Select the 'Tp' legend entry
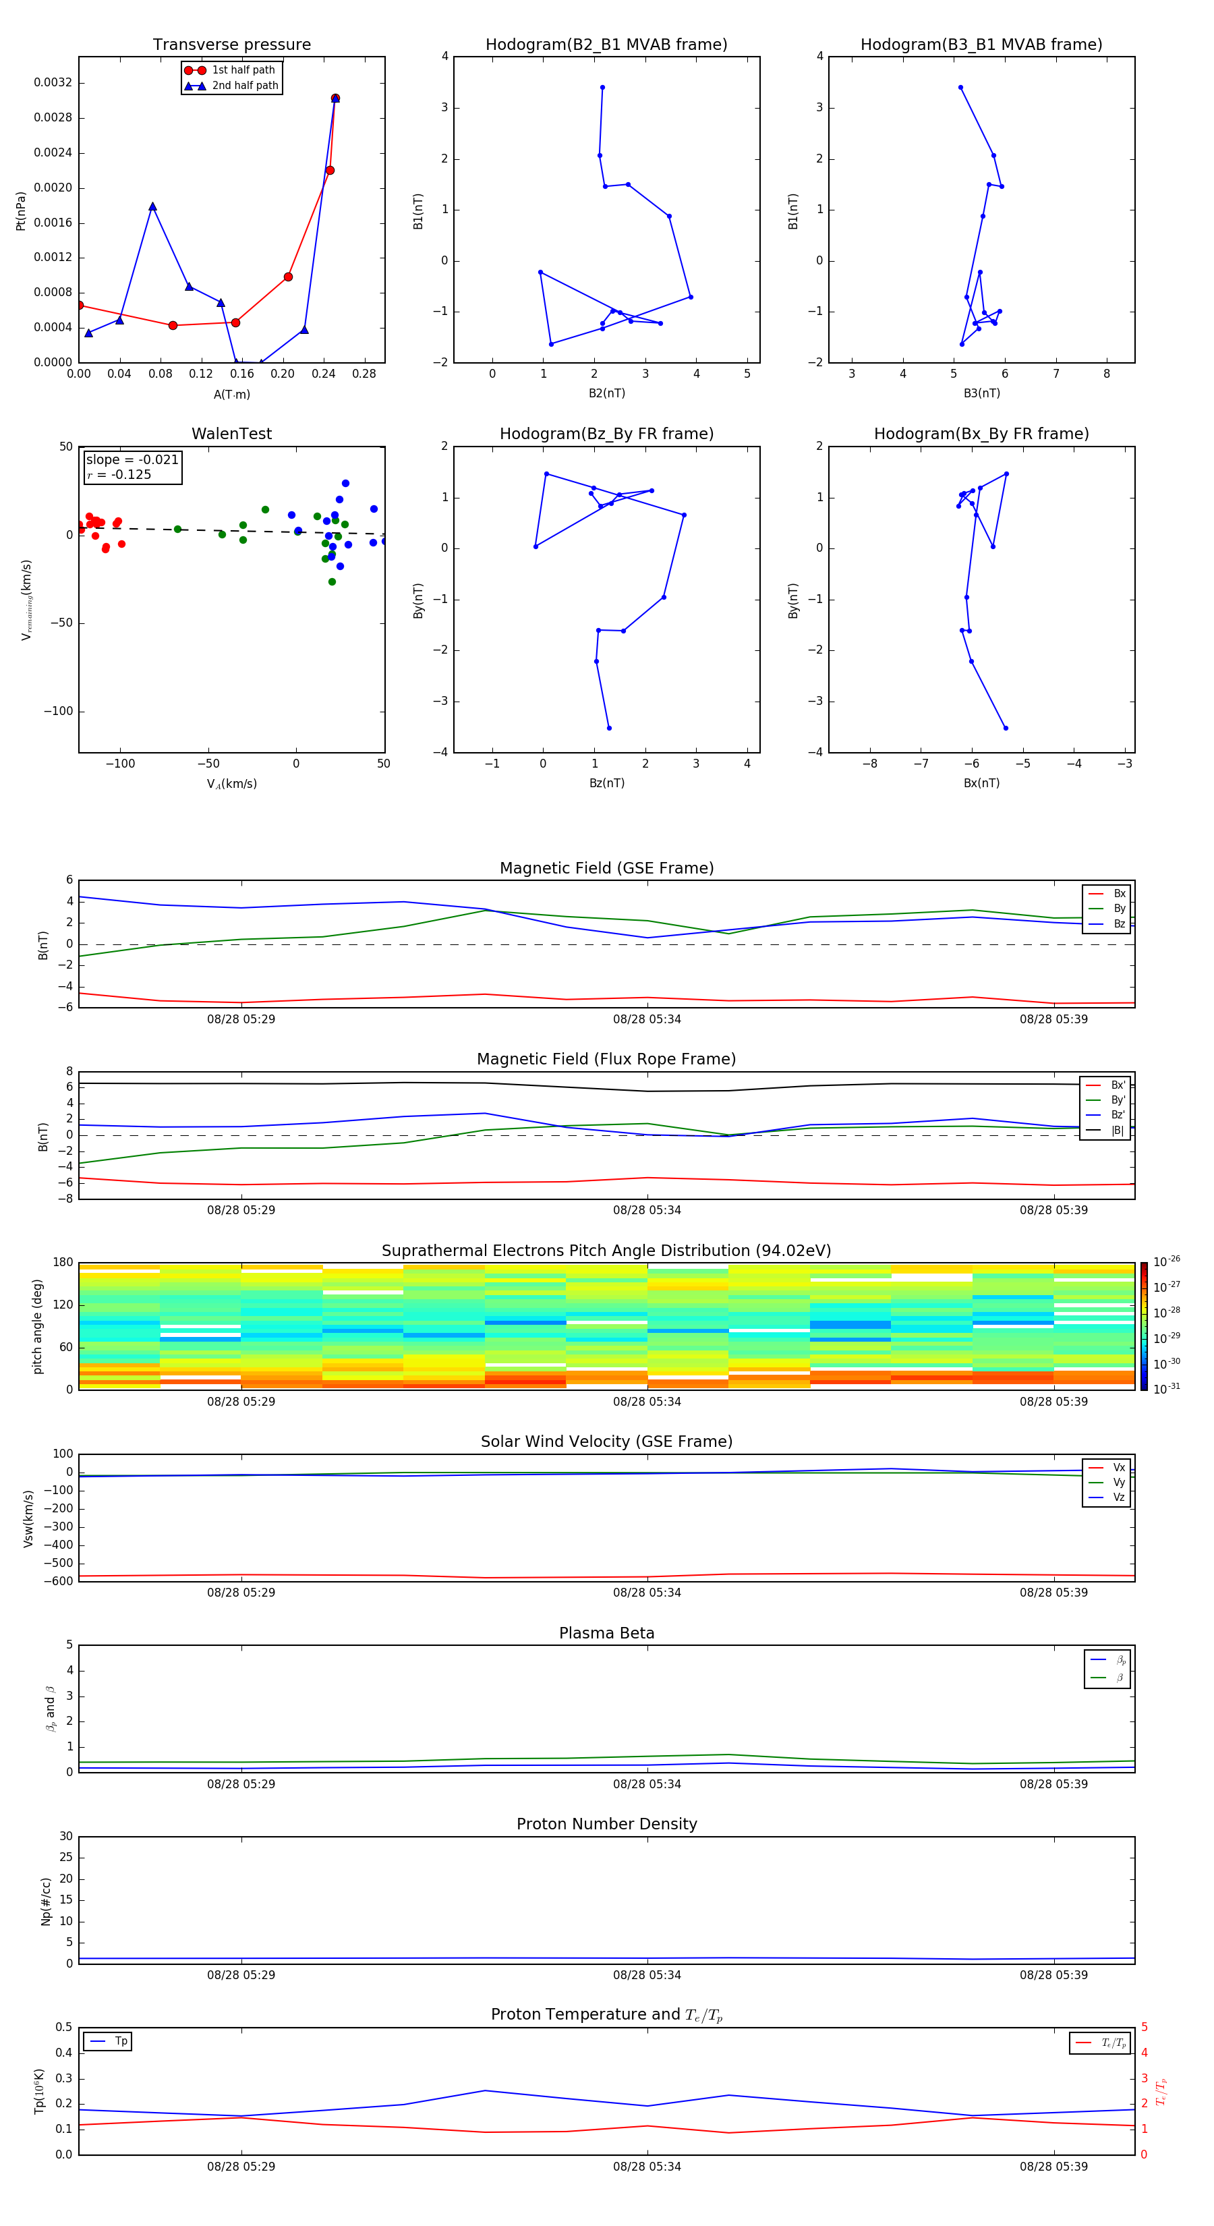The width and height of the screenshot is (1214, 2226). (x=107, y=2041)
